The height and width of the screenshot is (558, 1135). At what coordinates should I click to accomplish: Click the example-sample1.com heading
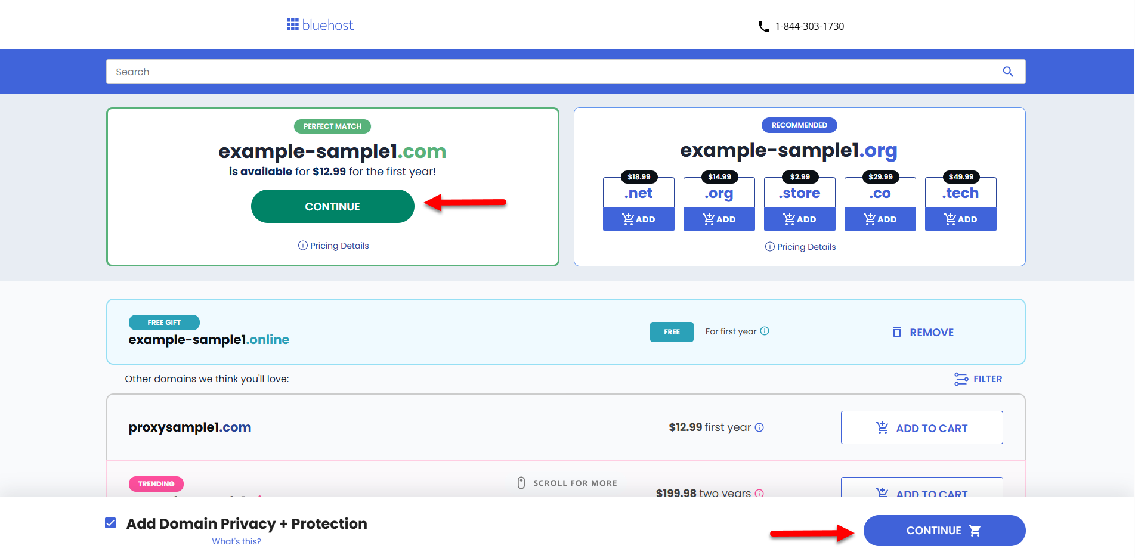[x=332, y=151]
